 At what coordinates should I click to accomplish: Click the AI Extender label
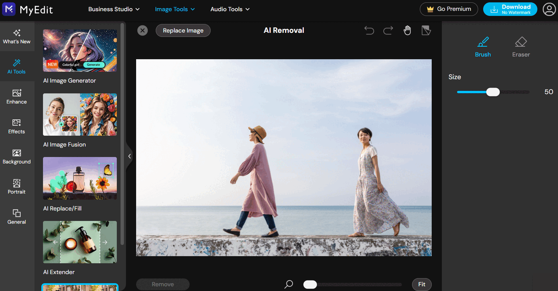(59, 272)
